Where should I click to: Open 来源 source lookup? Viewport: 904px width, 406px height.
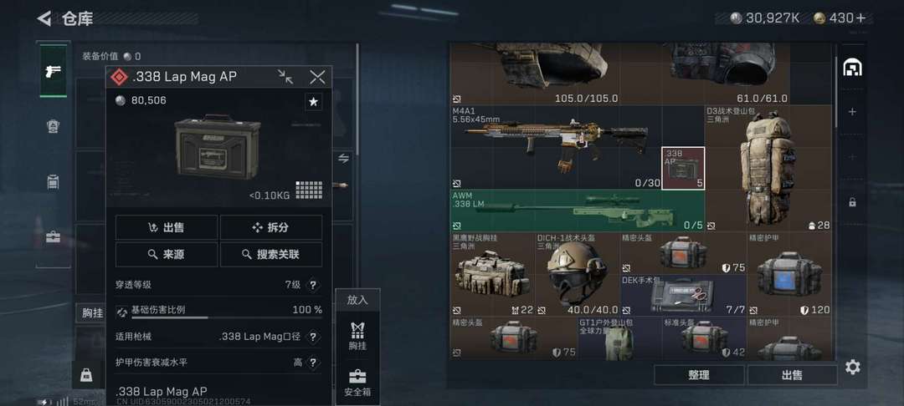click(167, 254)
